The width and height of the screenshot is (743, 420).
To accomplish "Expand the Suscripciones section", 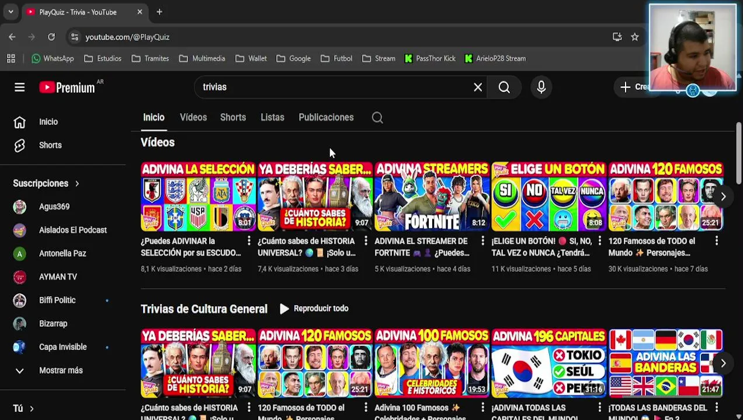I will pos(46,183).
